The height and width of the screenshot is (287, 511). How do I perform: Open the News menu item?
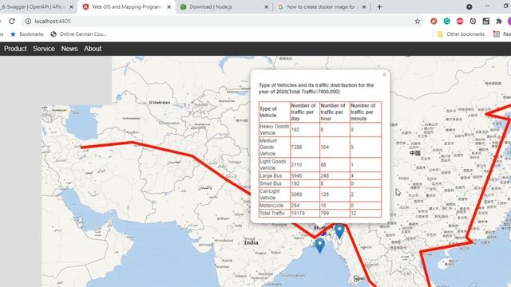69,49
